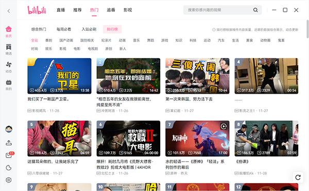Open title link 这猫耳朵做的，让我姥乐完了
The image size is (309, 191).
[x=53, y=162]
